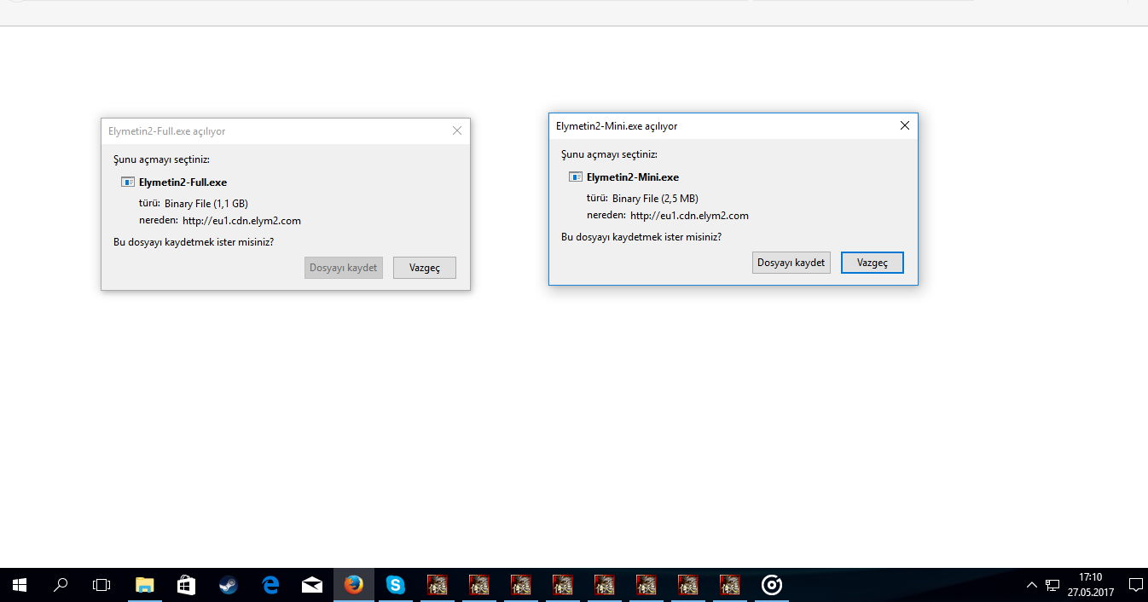
Task: Switch to Firefox in the taskbar
Action: click(354, 585)
